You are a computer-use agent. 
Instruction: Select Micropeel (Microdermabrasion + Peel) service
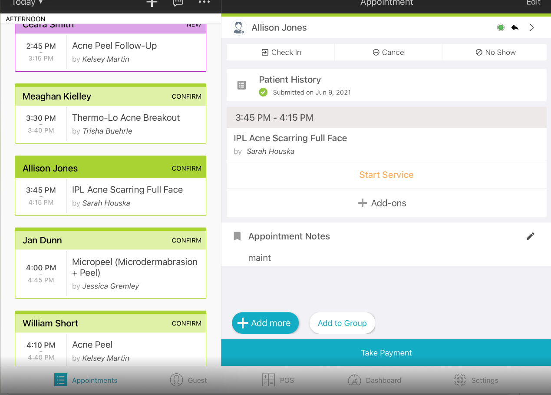pyautogui.click(x=135, y=267)
